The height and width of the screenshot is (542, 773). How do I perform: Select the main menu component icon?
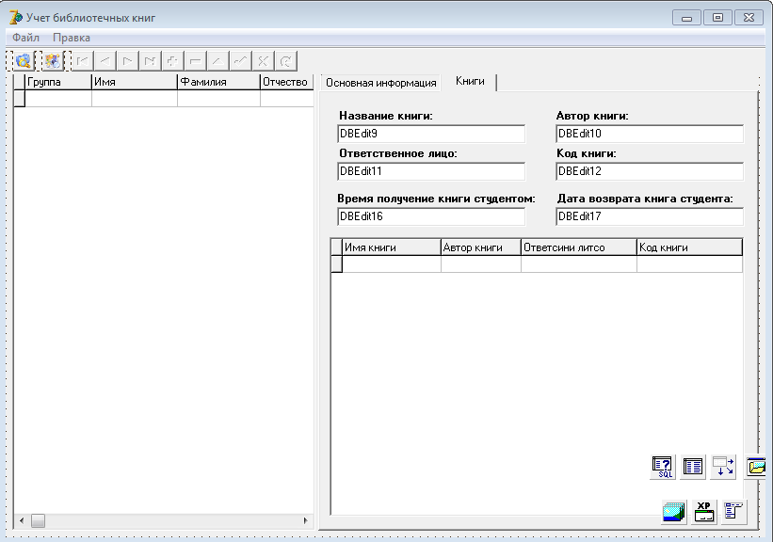coord(734,512)
